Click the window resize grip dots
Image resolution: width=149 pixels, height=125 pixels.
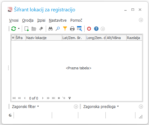[x=141, y=116]
